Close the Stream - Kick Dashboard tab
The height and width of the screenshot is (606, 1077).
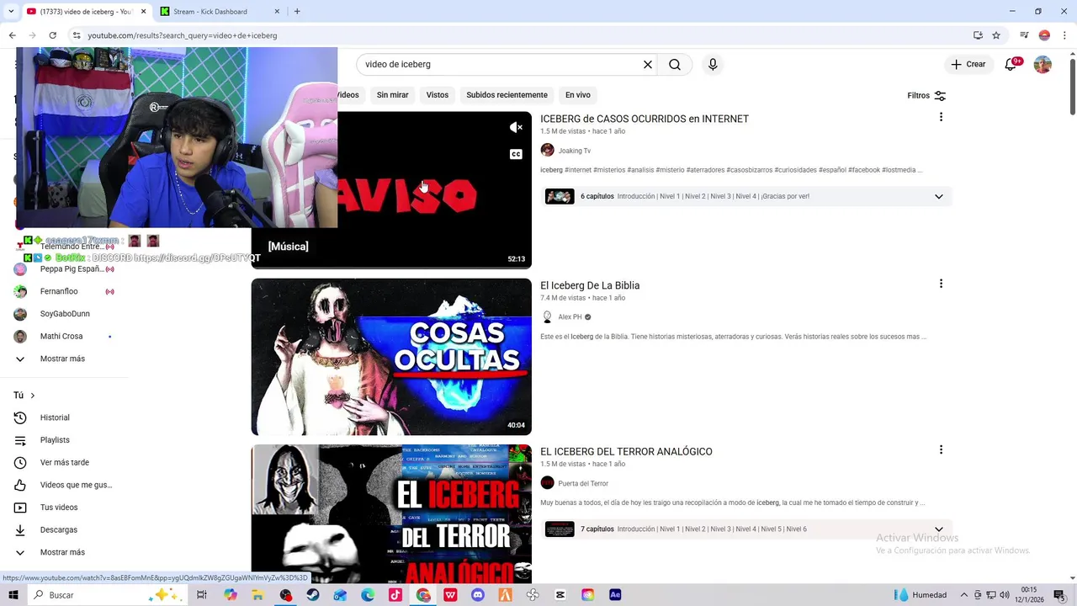click(x=277, y=12)
